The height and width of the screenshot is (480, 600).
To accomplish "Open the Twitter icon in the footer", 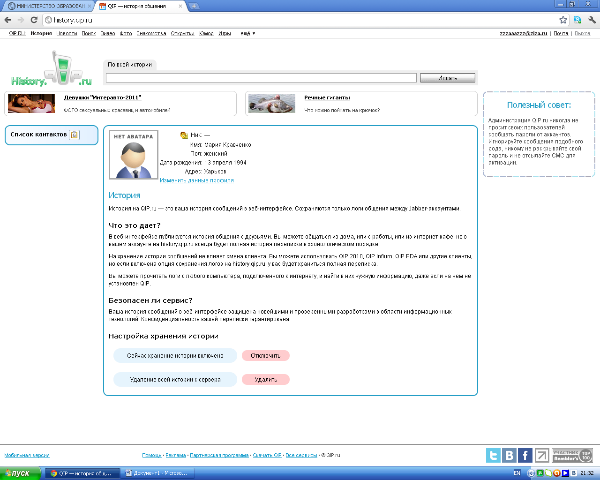I will [x=493, y=455].
